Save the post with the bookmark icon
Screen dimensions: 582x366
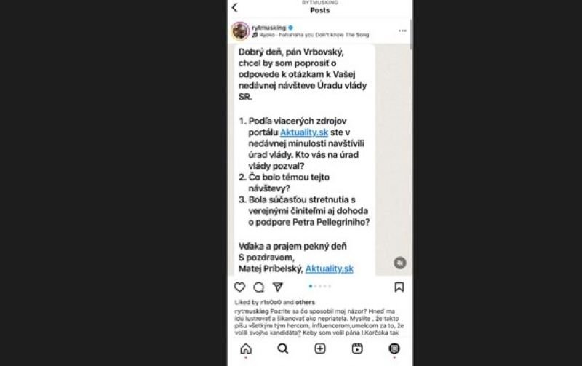click(399, 287)
